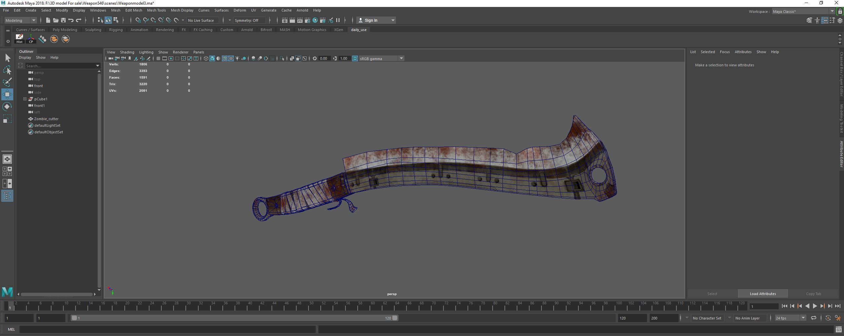Switch to the Poly Modeling shelf tab
The width and height of the screenshot is (844, 336).
[65, 30]
